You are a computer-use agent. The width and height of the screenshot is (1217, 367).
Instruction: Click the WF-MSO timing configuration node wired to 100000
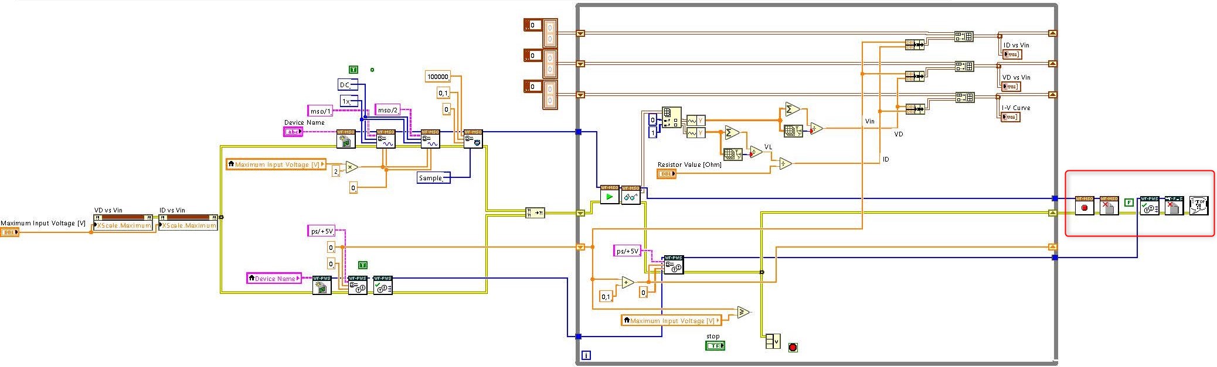point(473,139)
